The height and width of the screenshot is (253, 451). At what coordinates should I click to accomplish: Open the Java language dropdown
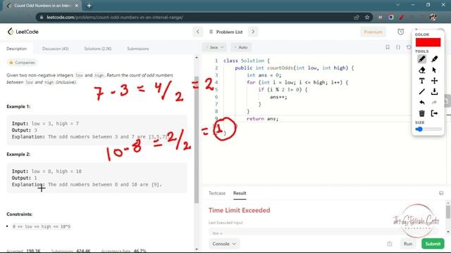[214, 47]
